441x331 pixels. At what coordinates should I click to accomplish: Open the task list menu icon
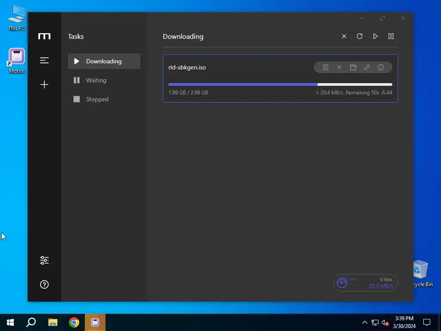pyautogui.click(x=44, y=60)
